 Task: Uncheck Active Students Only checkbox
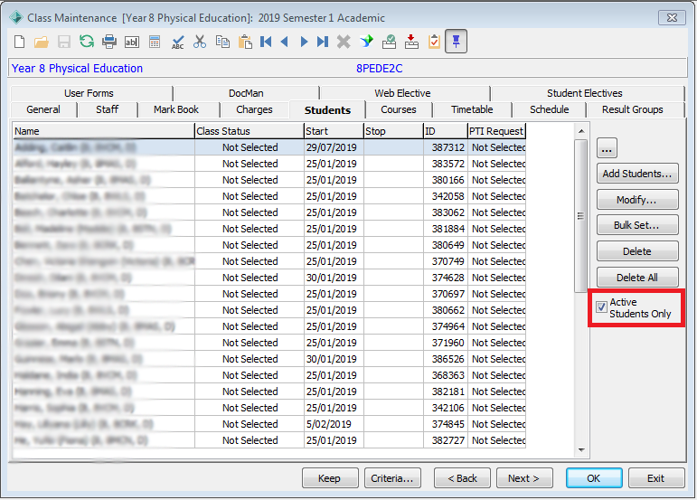click(601, 307)
